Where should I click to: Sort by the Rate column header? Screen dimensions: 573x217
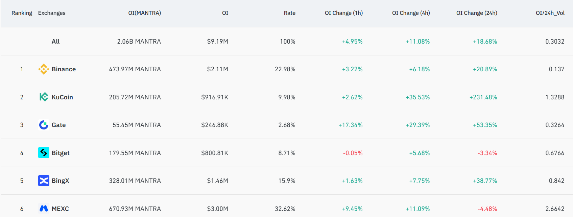point(289,13)
